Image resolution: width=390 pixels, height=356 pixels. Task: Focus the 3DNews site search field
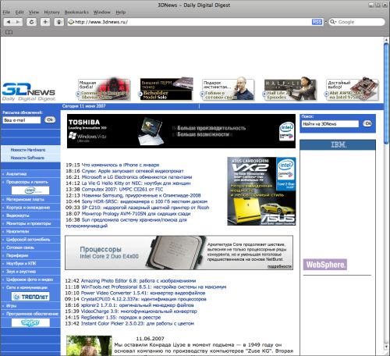tap(330, 124)
